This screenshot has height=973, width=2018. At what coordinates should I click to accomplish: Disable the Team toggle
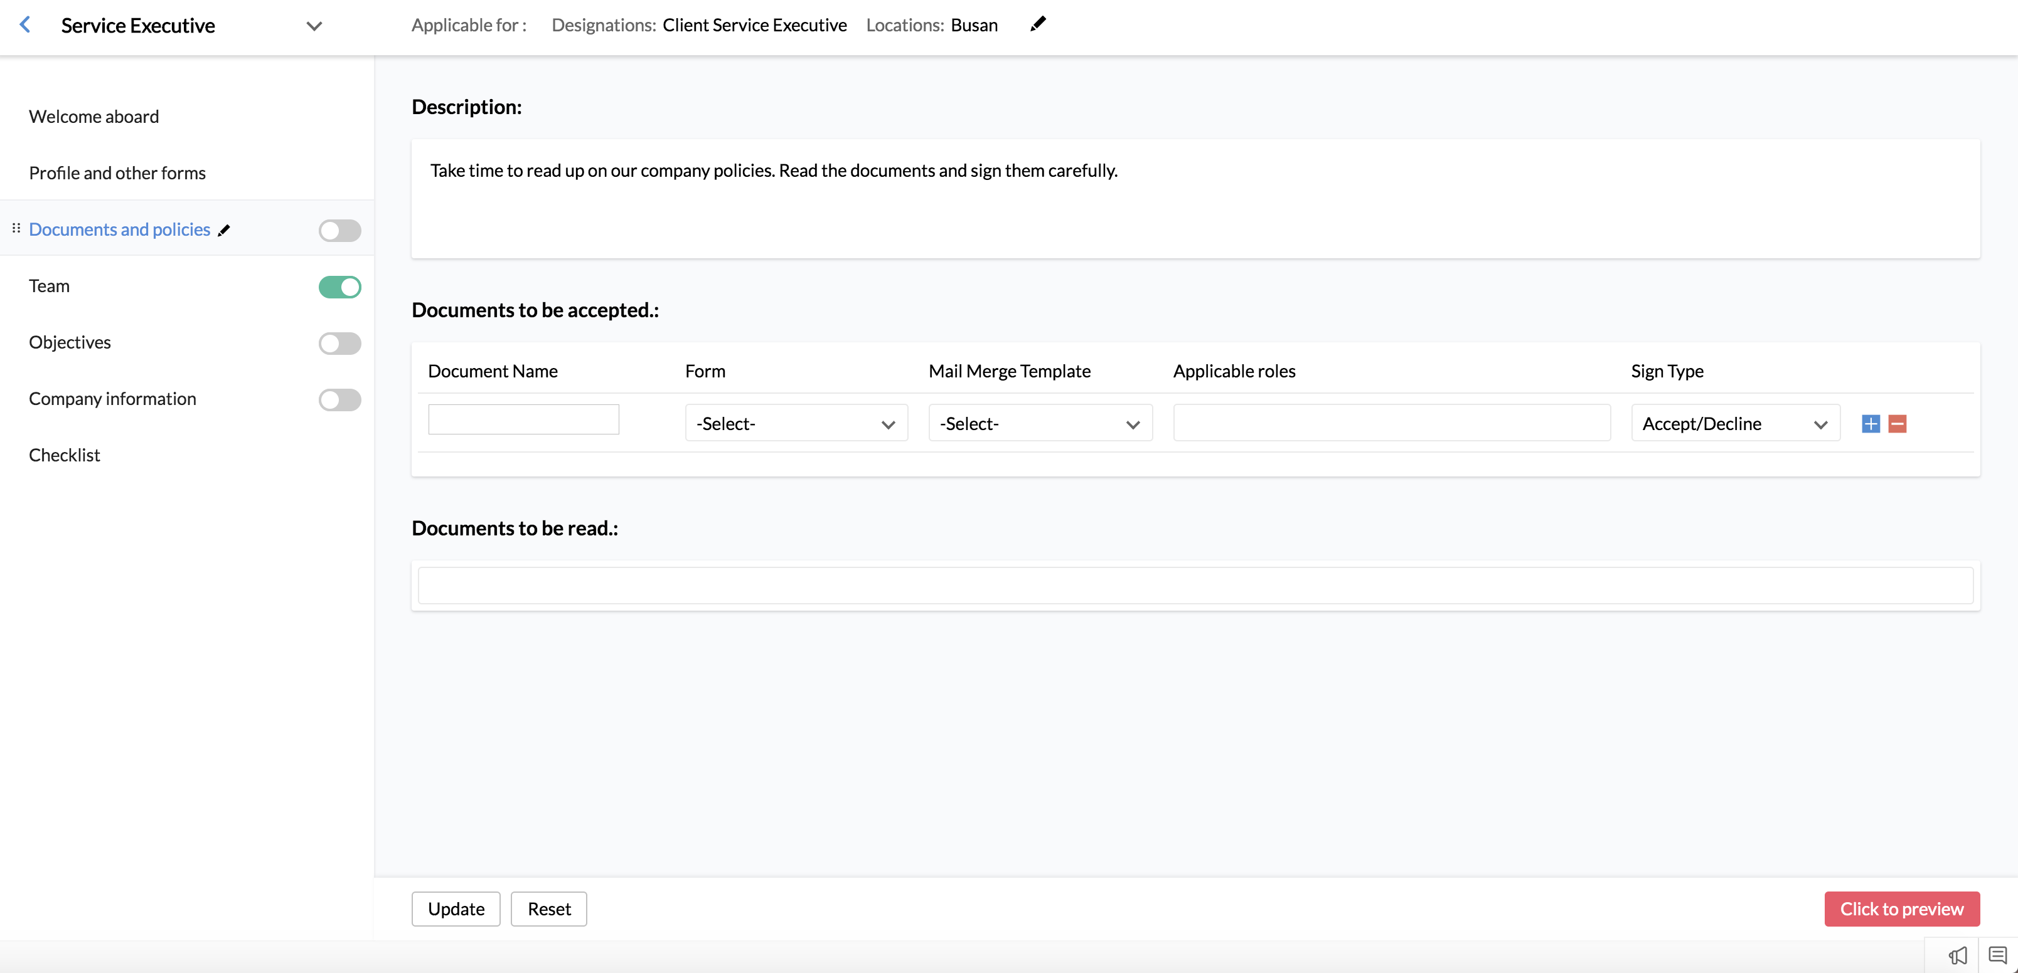(x=339, y=287)
